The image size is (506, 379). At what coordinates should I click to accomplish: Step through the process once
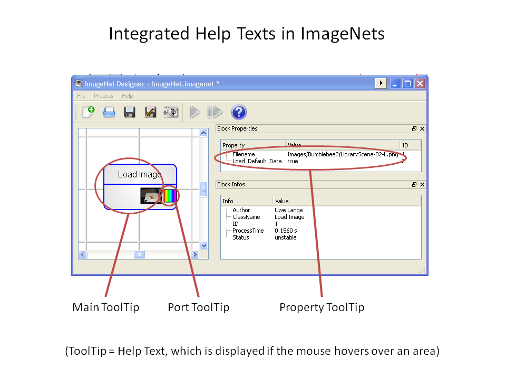[x=214, y=112]
